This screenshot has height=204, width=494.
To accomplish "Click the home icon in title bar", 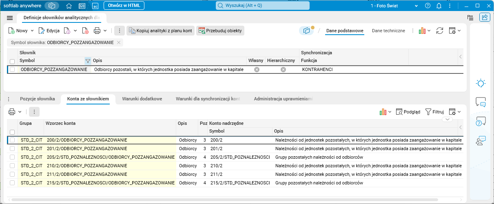I will point(69,6).
